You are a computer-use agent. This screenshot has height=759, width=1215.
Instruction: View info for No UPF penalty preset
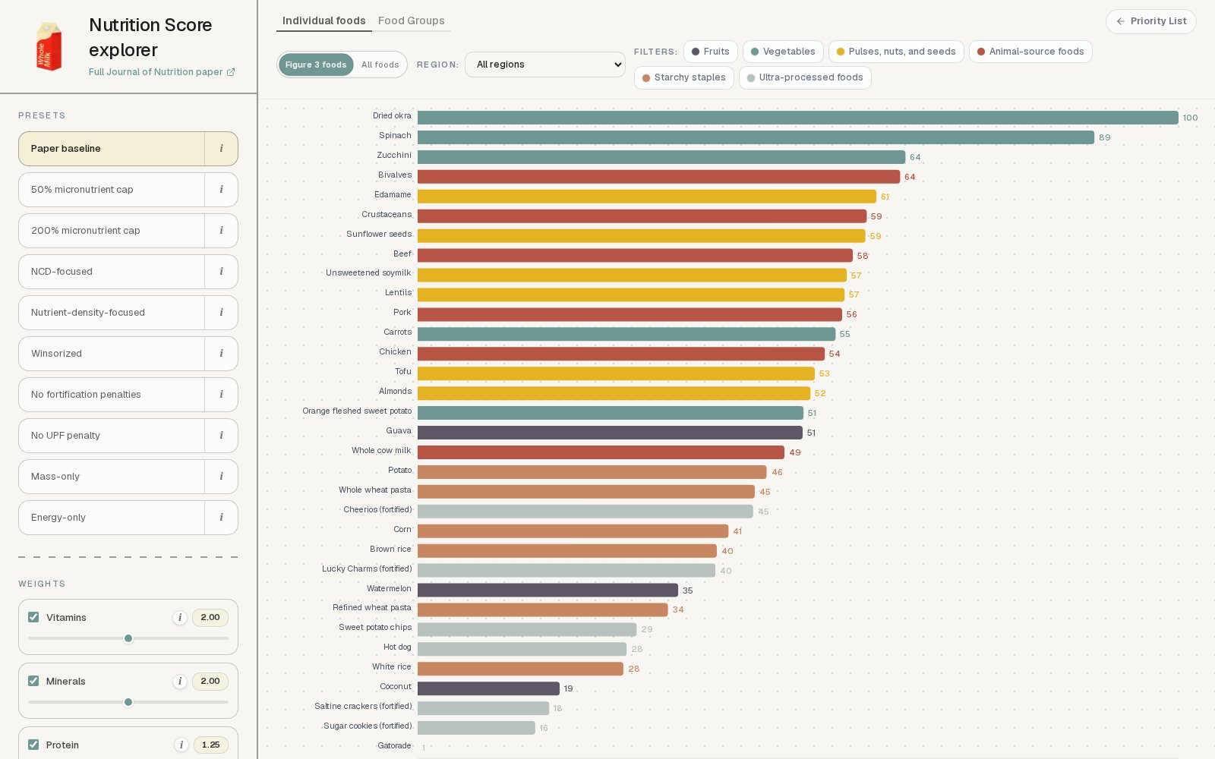tap(221, 436)
